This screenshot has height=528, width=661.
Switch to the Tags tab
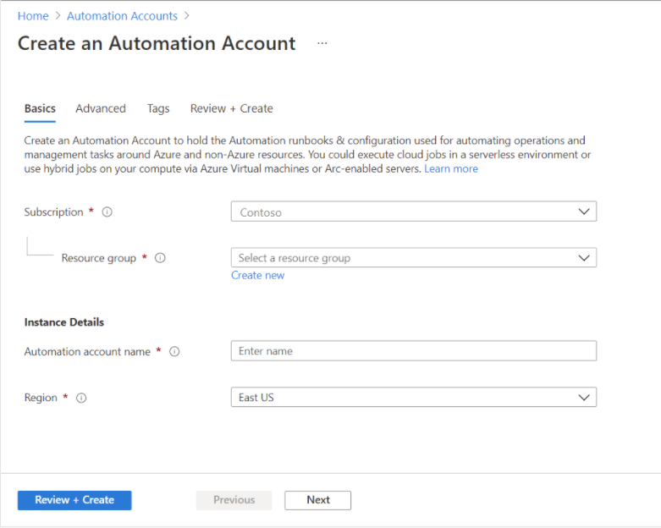[x=158, y=108]
